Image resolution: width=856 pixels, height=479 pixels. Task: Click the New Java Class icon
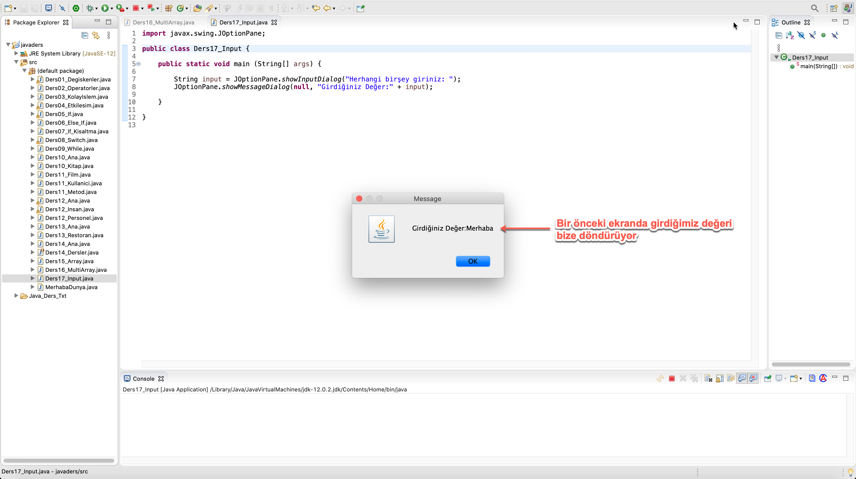(180, 8)
